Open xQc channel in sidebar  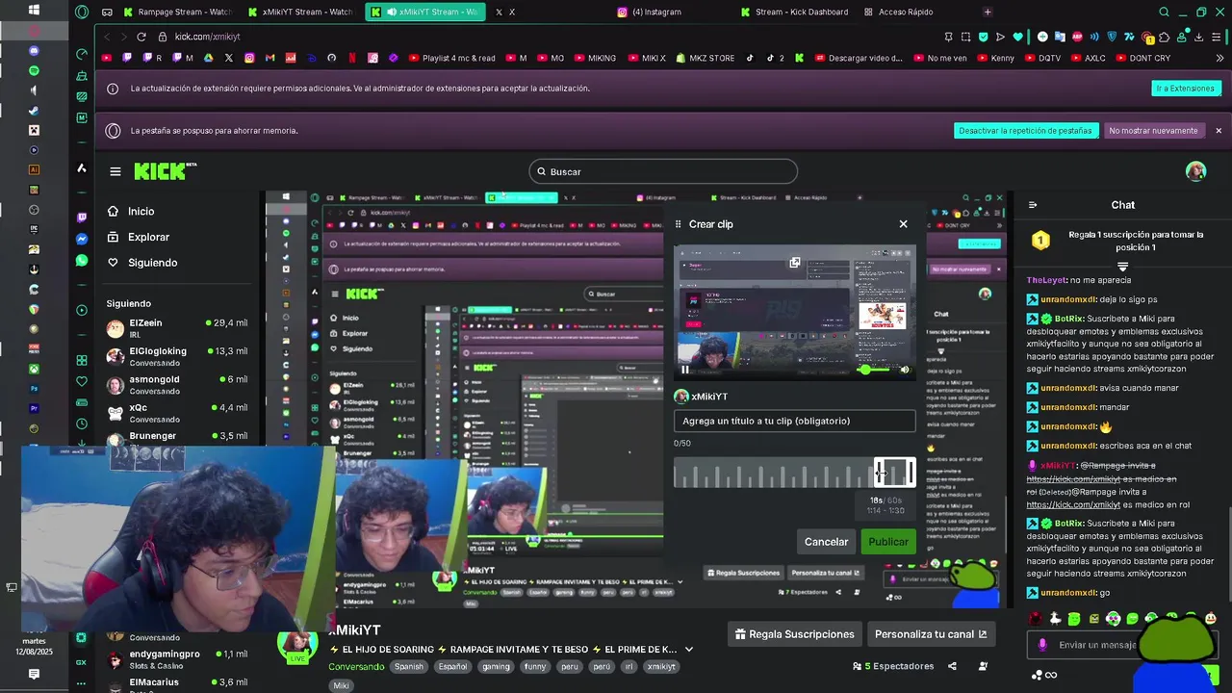[x=177, y=413]
